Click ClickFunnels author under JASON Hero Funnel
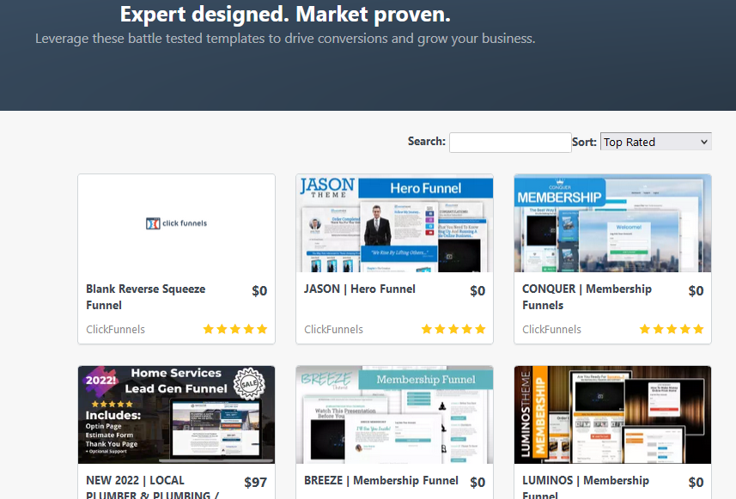736x499 pixels. [x=334, y=330]
